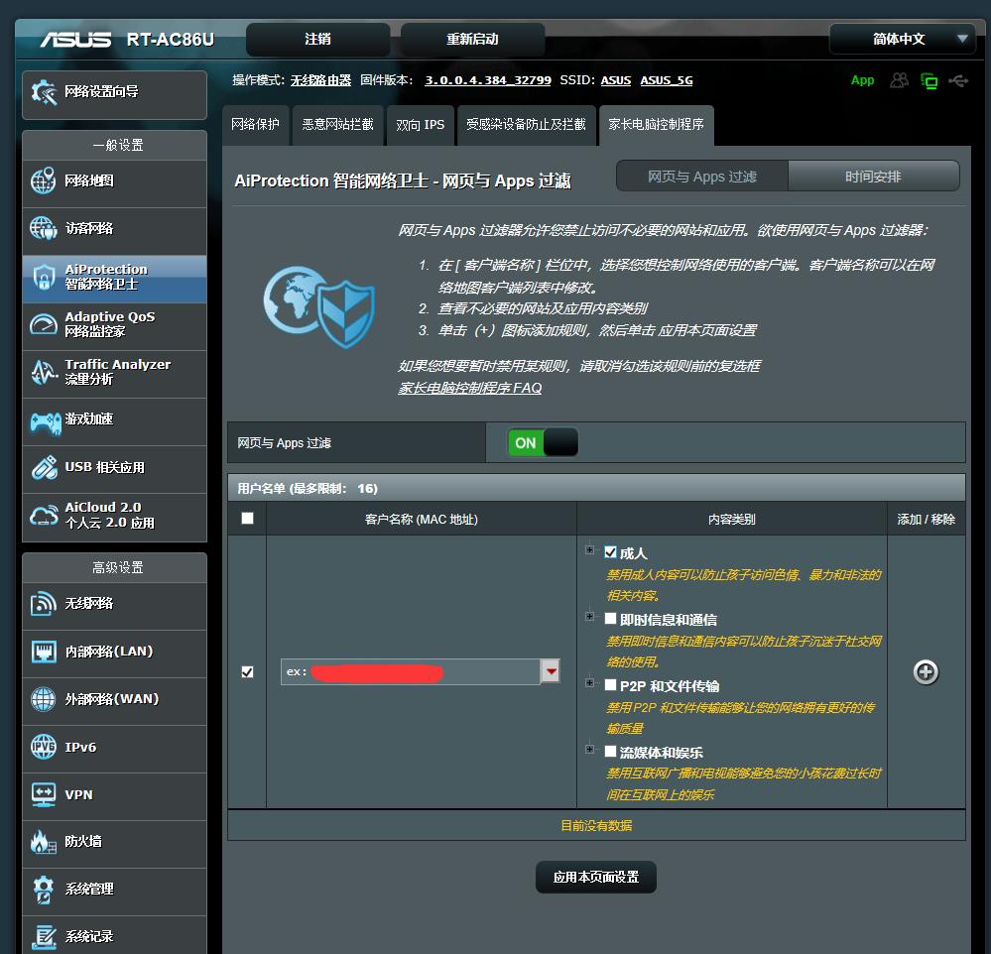Switch to the 时间安排 tab
The image size is (991, 954).
(874, 176)
